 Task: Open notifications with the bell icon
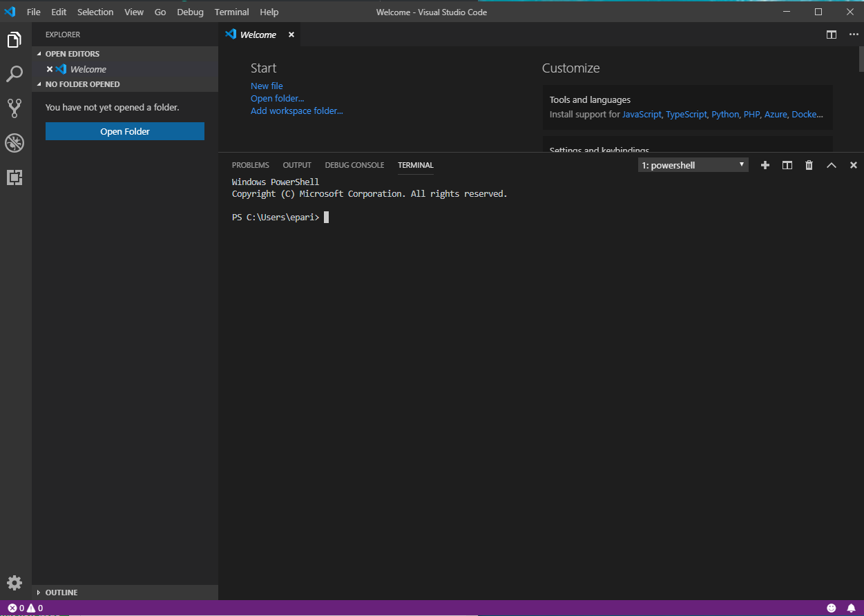click(851, 608)
